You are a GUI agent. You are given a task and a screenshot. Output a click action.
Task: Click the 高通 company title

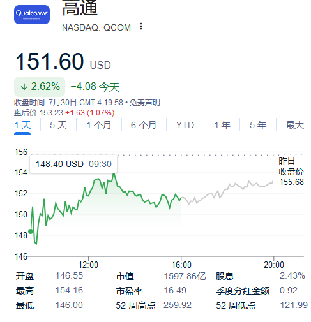80,8
